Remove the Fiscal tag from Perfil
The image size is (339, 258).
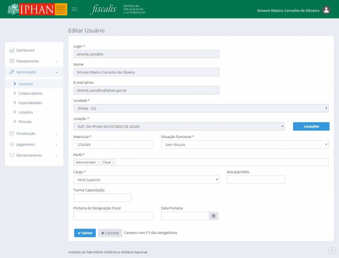click(x=113, y=162)
